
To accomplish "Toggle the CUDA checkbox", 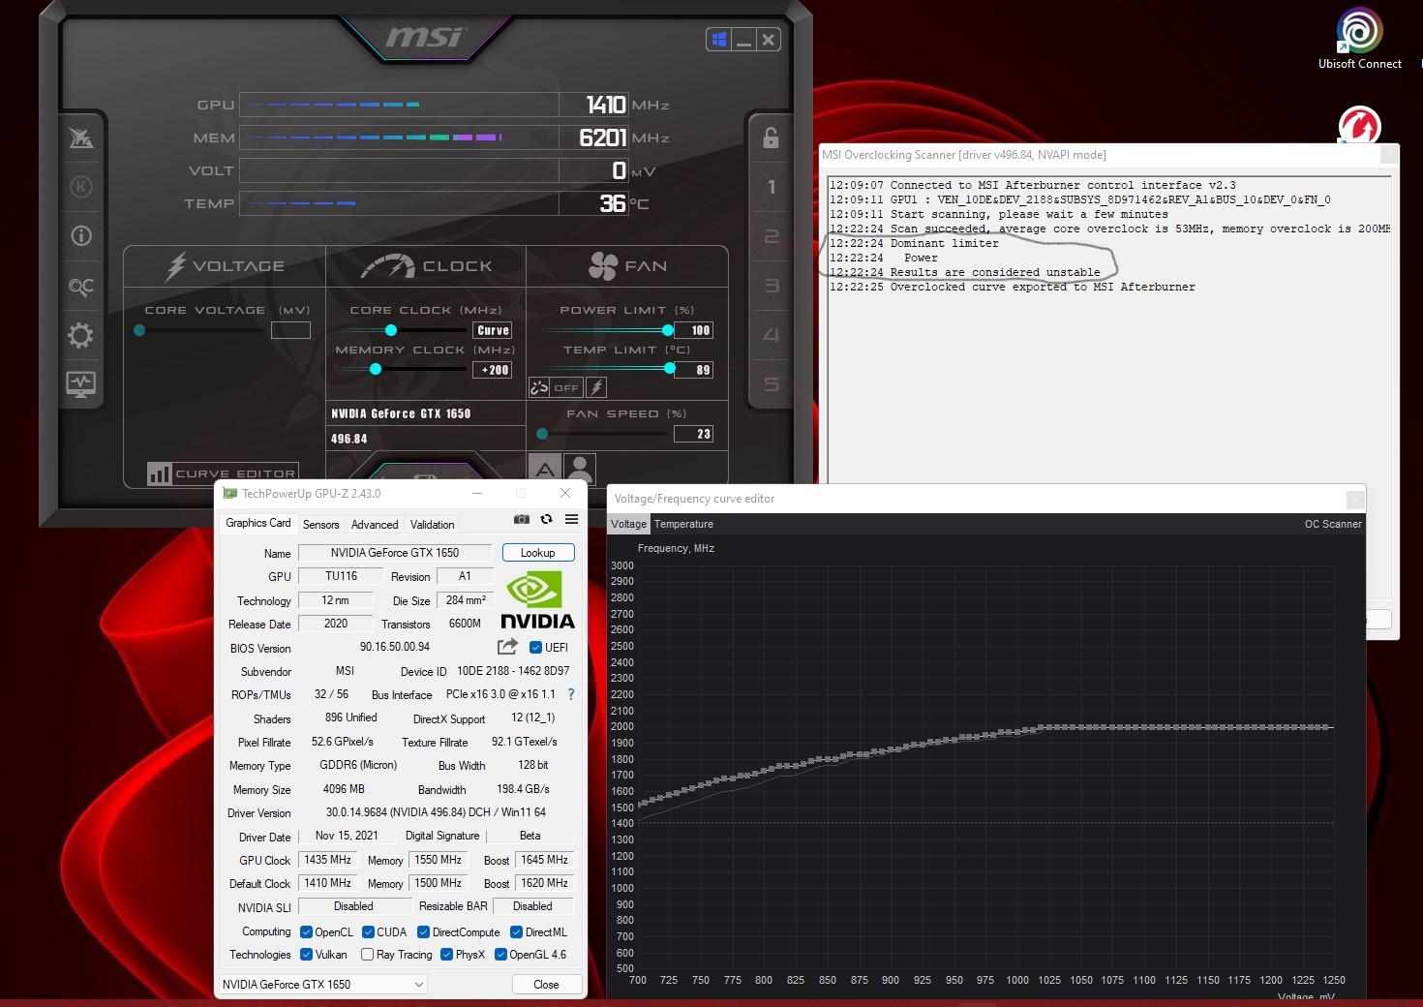I will coord(368,932).
